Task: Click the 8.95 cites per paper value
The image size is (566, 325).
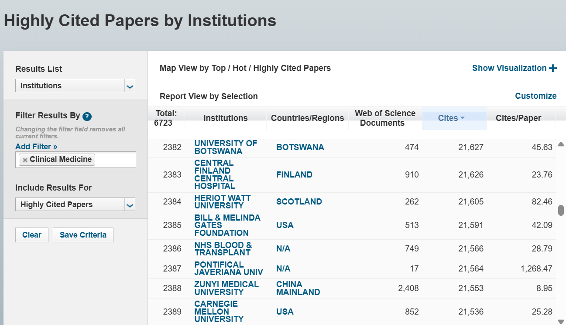Action: point(545,288)
